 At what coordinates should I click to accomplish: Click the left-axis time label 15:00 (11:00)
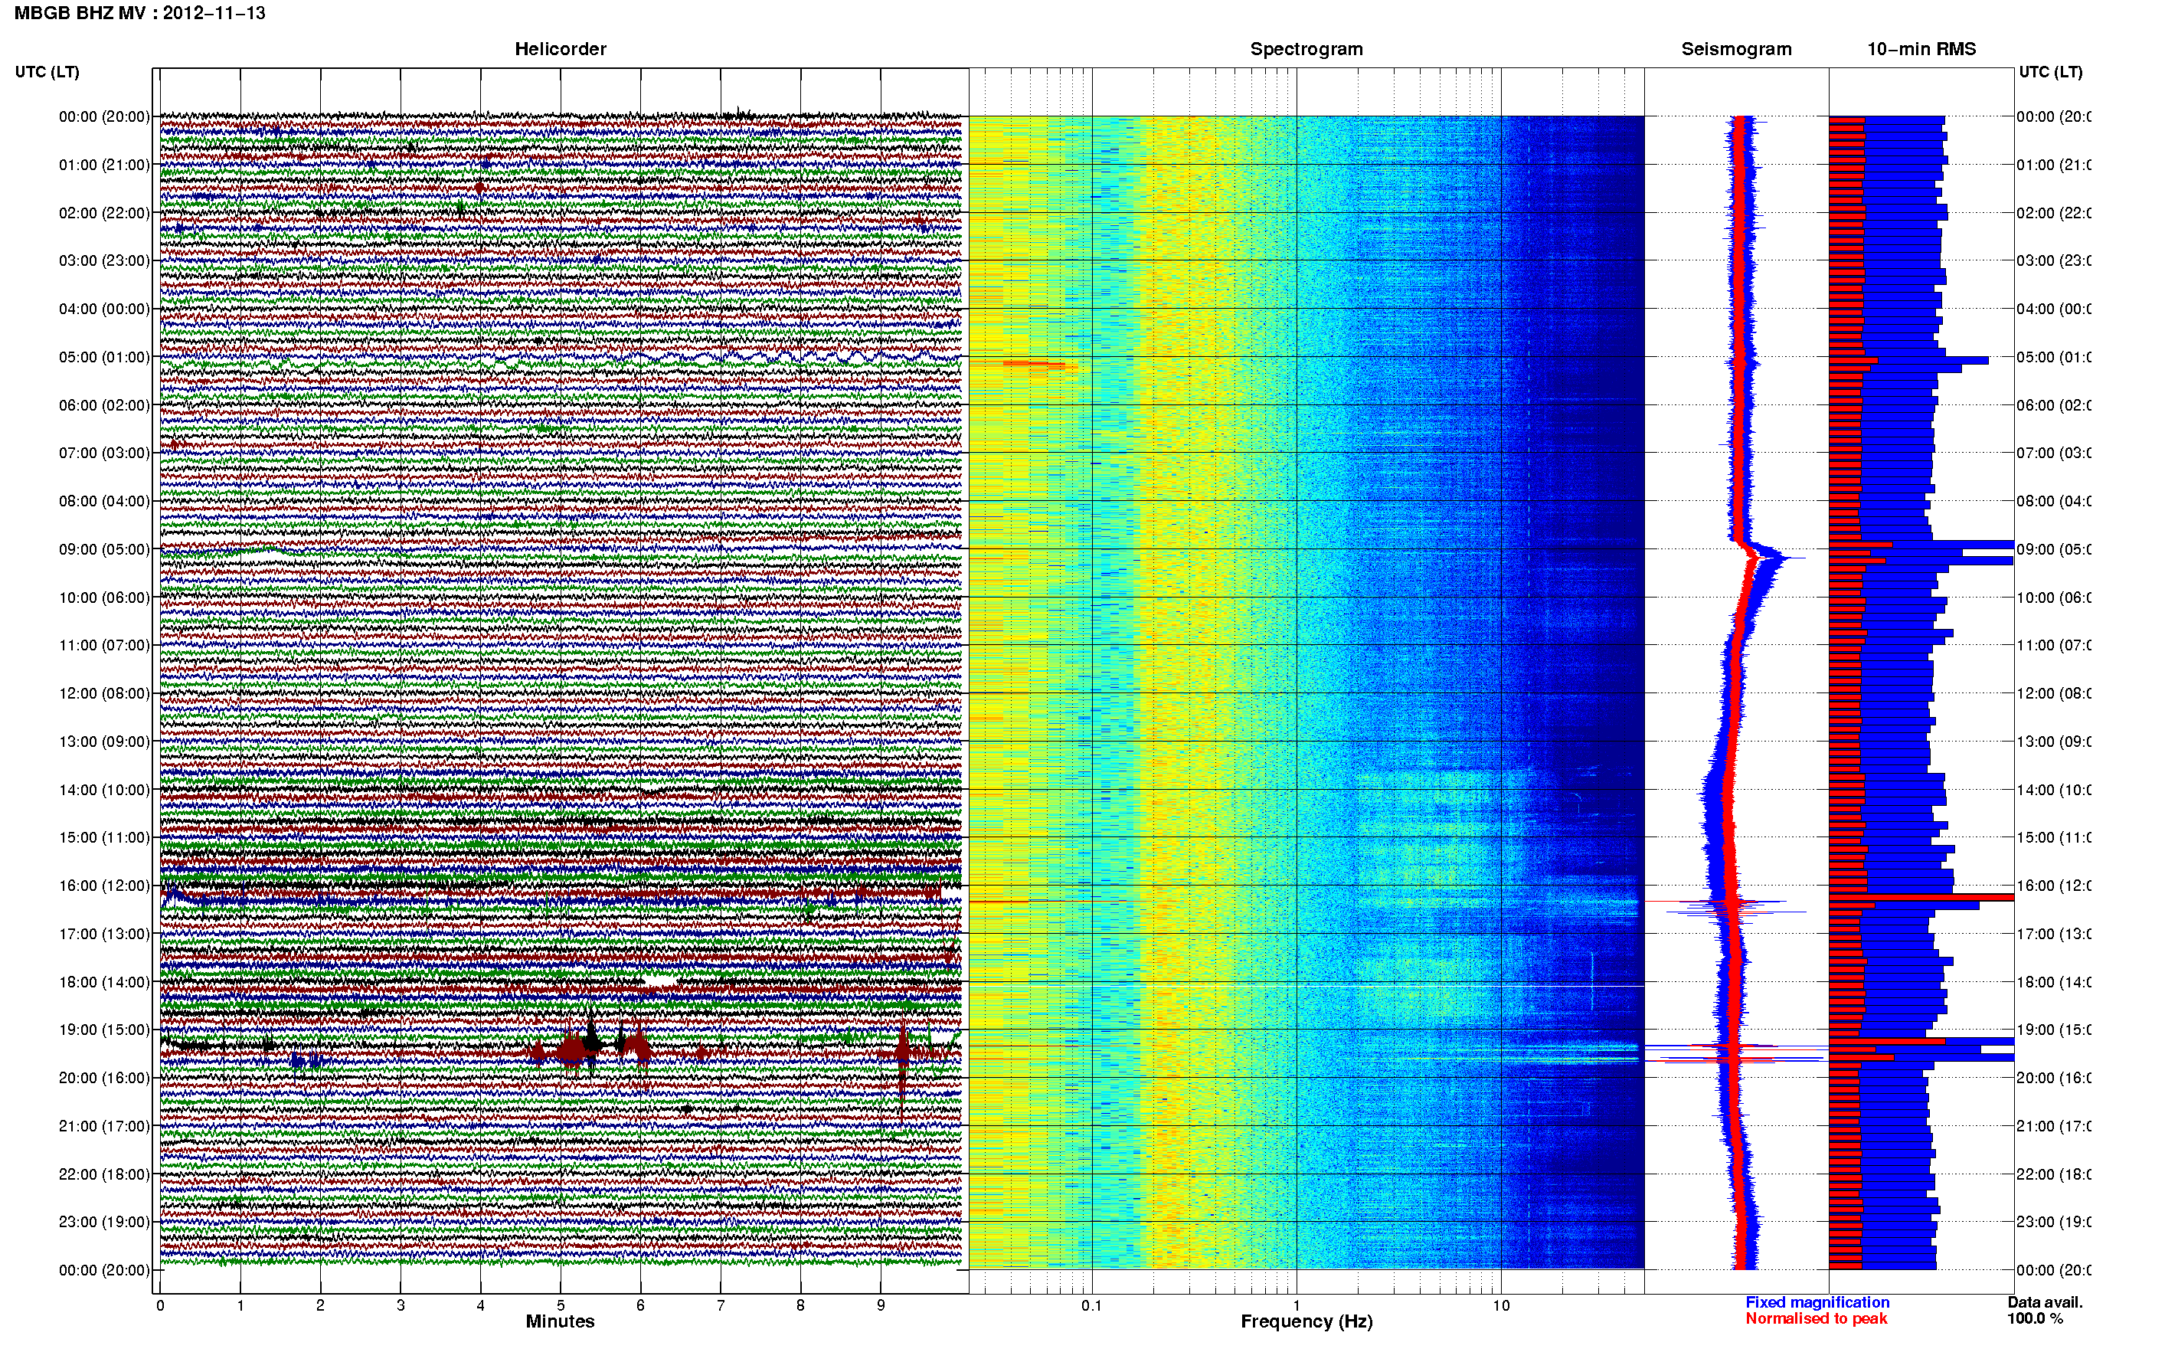pyautogui.click(x=104, y=838)
